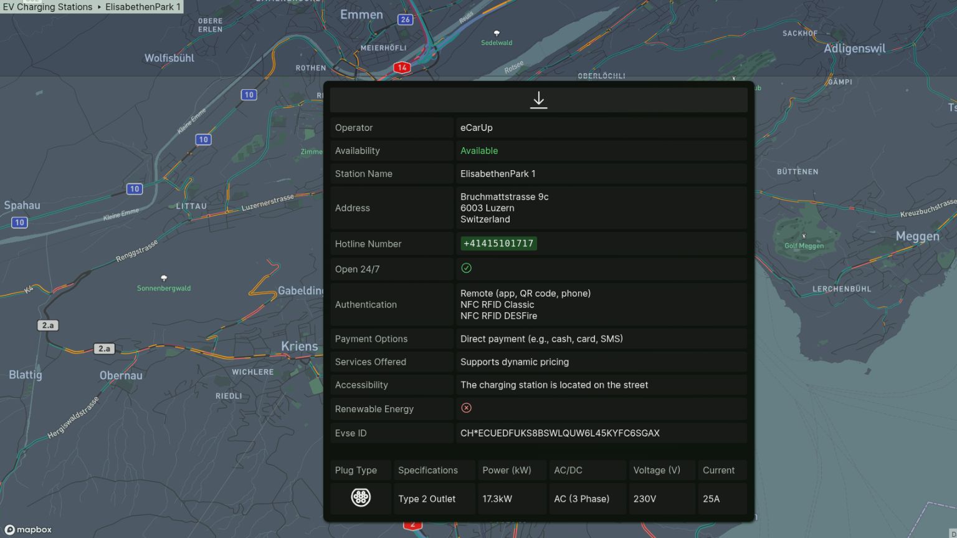This screenshot has height=538, width=957.
Task: Click Supports dynamic pricing text
Action: (515, 362)
